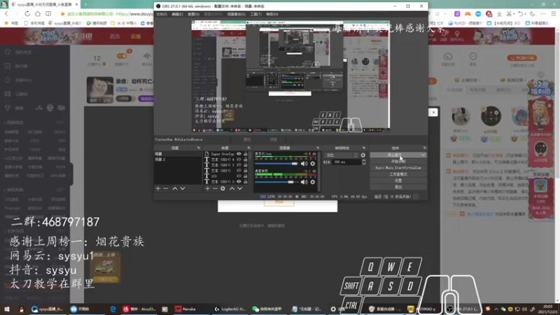Viewport: 560px width, 315px height.
Task: Click 首页 tab on Douyu page
Action: 115,36
